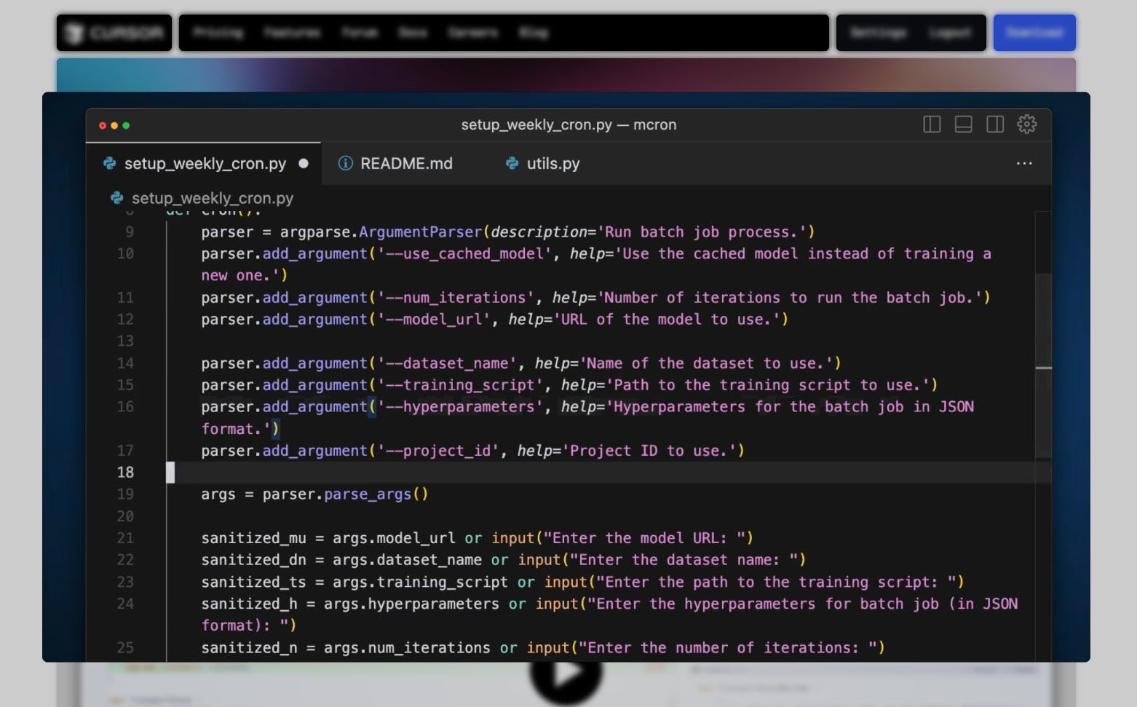Click the Python icon on utils.py tab
Image resolution: width=1137 pixels, height=707 pixels.
(x=512, y=164)
